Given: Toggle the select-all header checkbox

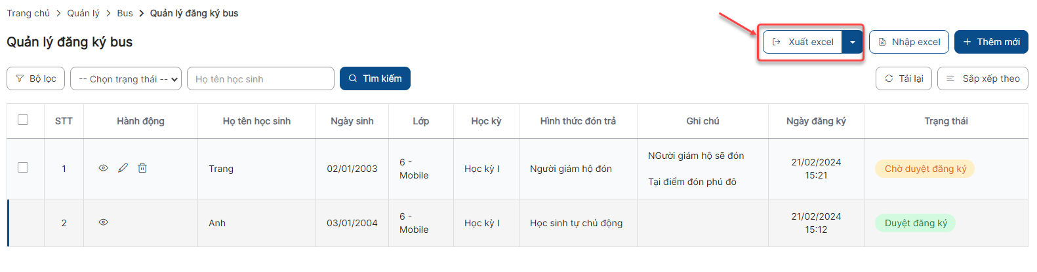Looking at the screenshot, I should (23, 120).
